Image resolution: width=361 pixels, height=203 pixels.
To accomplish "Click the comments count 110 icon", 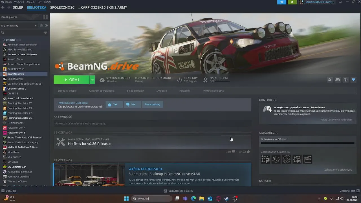I will pyautogui.click(x=234, y=152).
